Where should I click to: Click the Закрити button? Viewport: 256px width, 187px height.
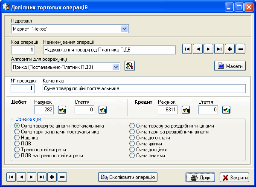[234, 177]
